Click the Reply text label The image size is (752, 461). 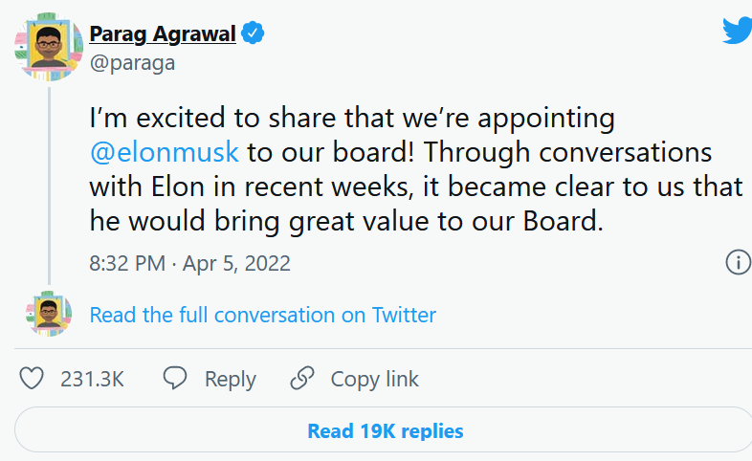coord(231,379)
